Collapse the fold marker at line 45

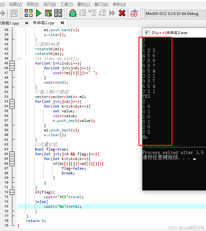coord(12,63)
